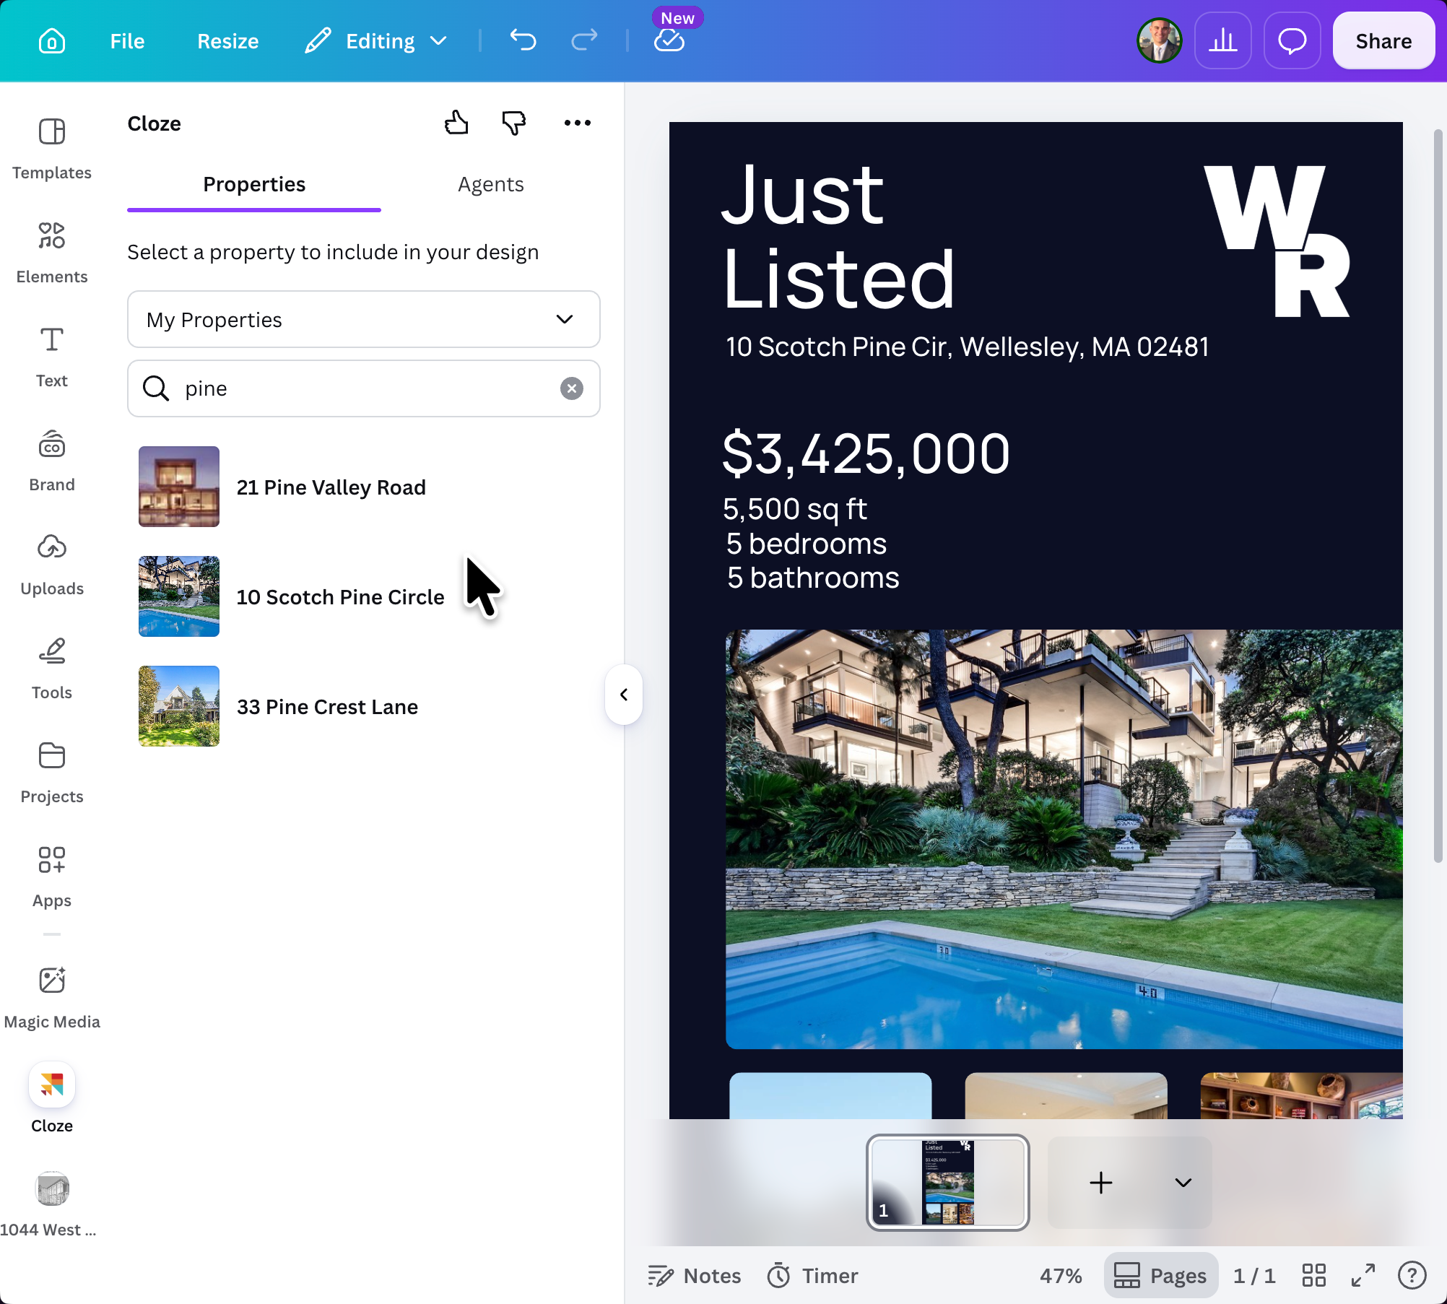Screen dimensions: 1447x1304
Task: Select the bookshelf photo at design bottom
Action: click(1301, 1095)
